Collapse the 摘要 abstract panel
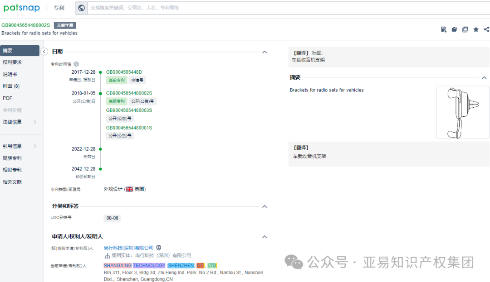490x282 pixels. [x=485, y=77]
